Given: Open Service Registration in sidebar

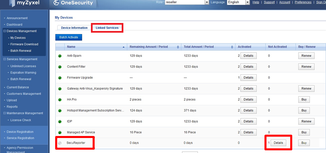Looking at the screenshot, I should 20,138.
